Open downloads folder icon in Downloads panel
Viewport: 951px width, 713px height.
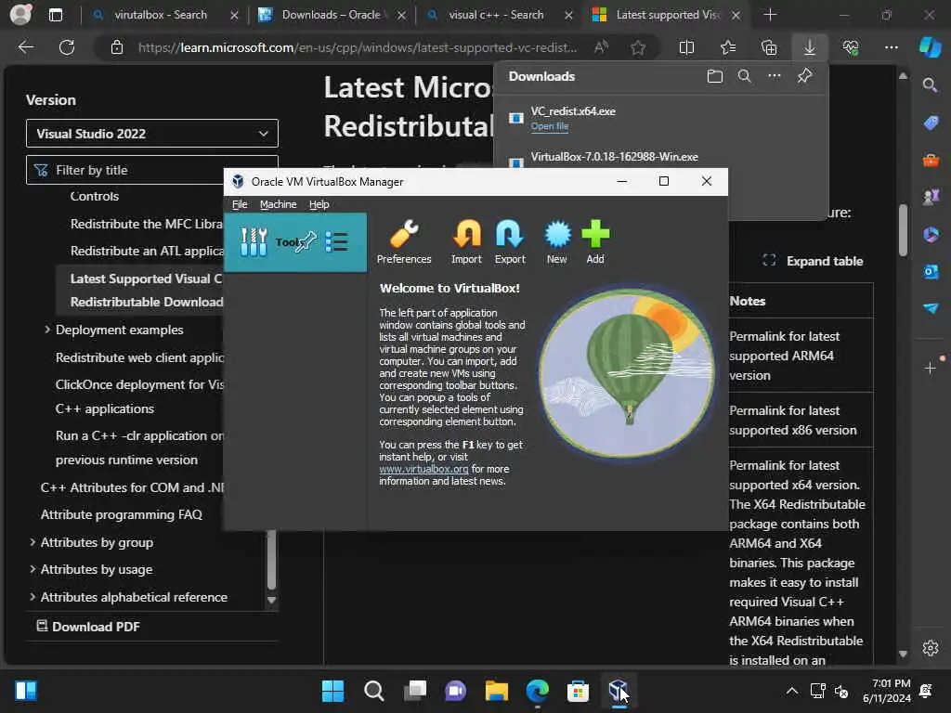715,76
